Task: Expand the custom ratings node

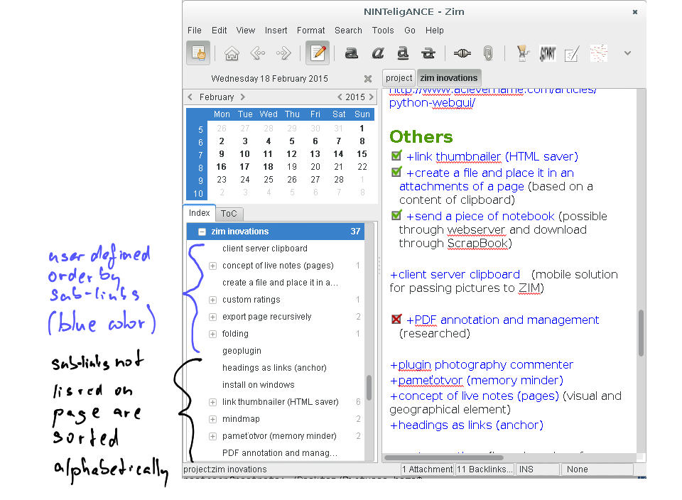Action: click(212, 300)
